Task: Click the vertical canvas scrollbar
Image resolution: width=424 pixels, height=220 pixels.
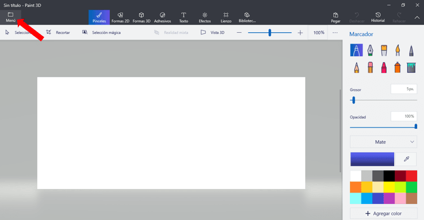Action: (x=340, y=131)
